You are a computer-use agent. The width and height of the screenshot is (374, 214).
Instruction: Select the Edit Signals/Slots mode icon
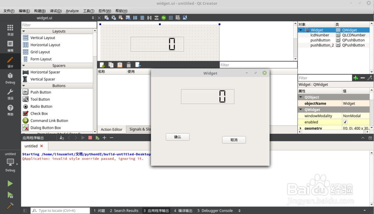coord(114,18)
